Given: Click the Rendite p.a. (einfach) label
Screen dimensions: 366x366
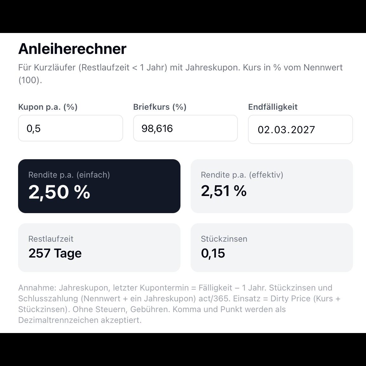Looking at the screenshot, I should 69,175.
